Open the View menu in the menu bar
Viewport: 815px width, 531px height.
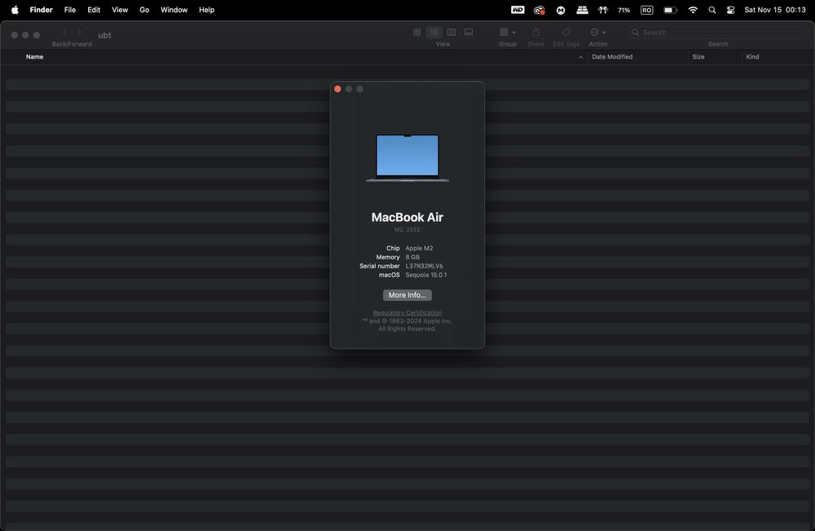[x=120, y=10]
